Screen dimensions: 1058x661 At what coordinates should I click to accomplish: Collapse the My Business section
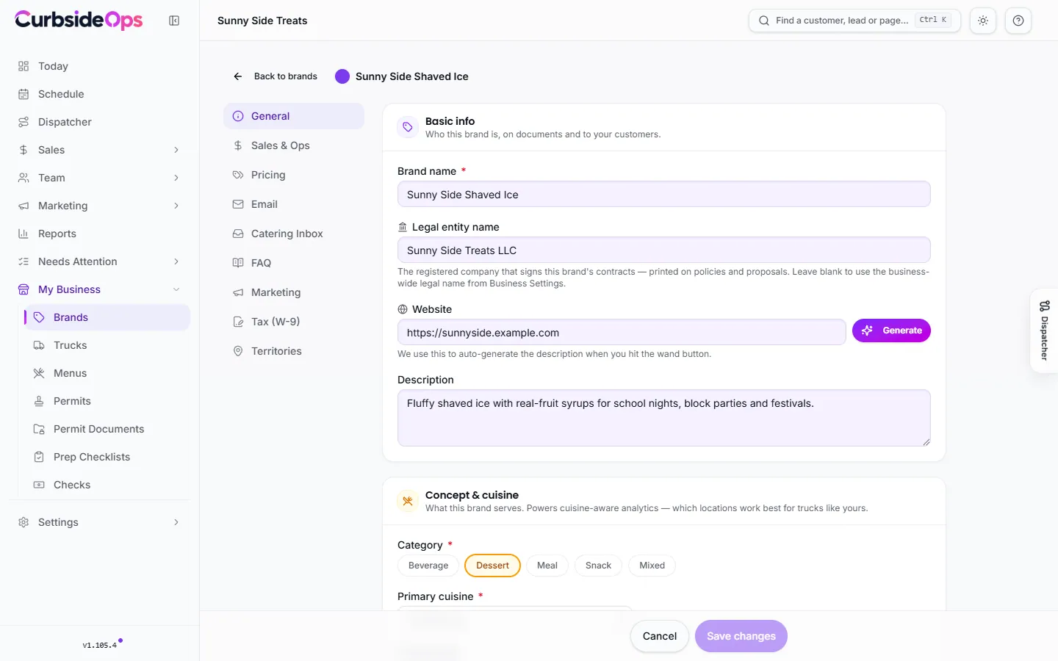[99, 289]
